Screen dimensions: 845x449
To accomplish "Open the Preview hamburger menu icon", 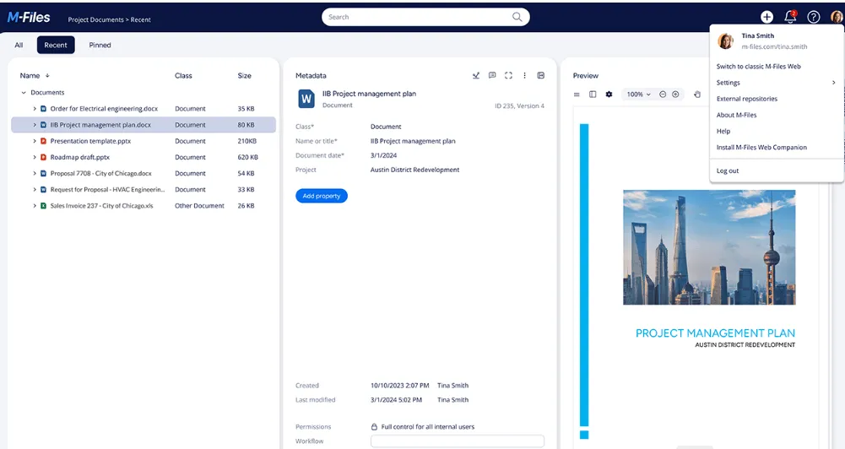I will 577,95.
